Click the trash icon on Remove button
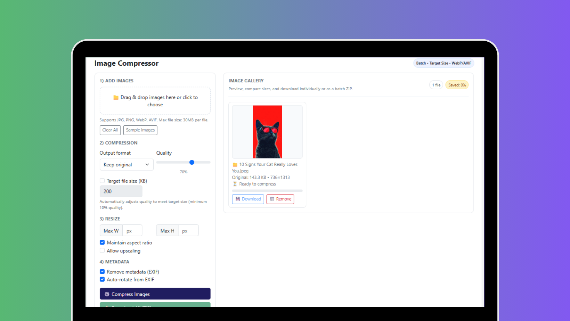 point(272,199)
